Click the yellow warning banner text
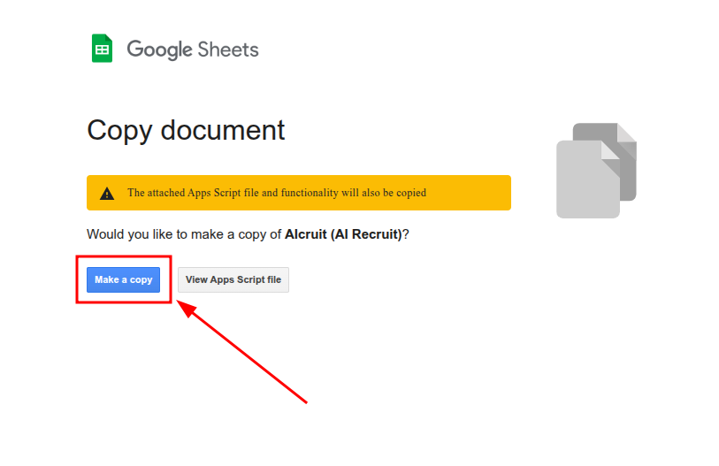 tap(276, 193)
